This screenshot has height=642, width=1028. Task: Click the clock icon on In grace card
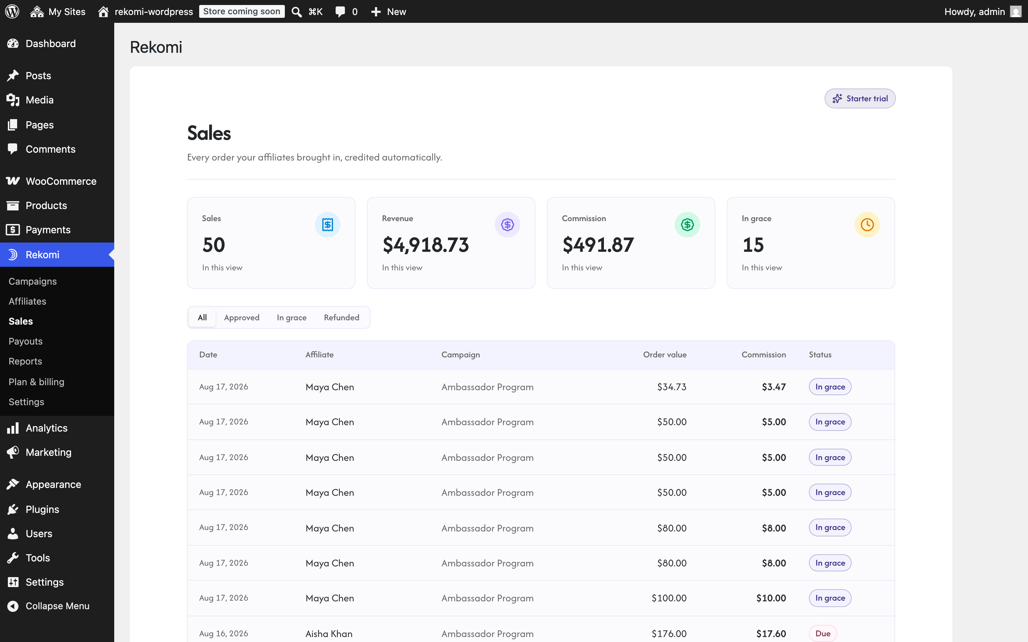867,225
